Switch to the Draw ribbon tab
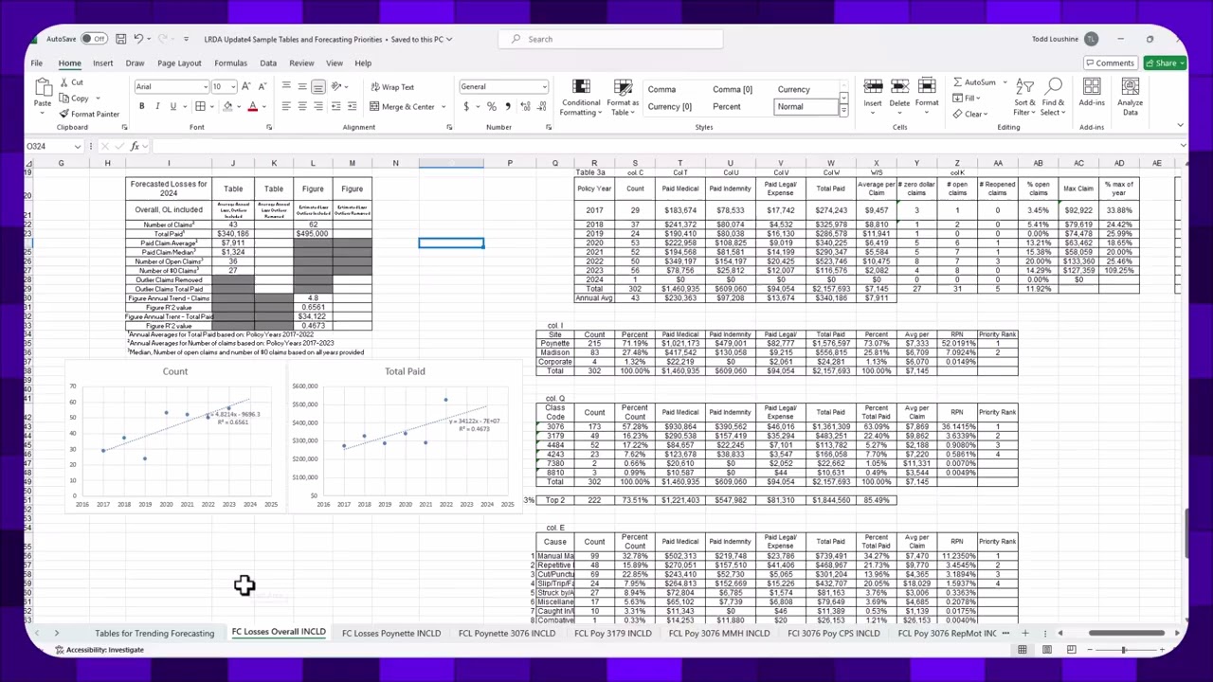 click(135, 63)
